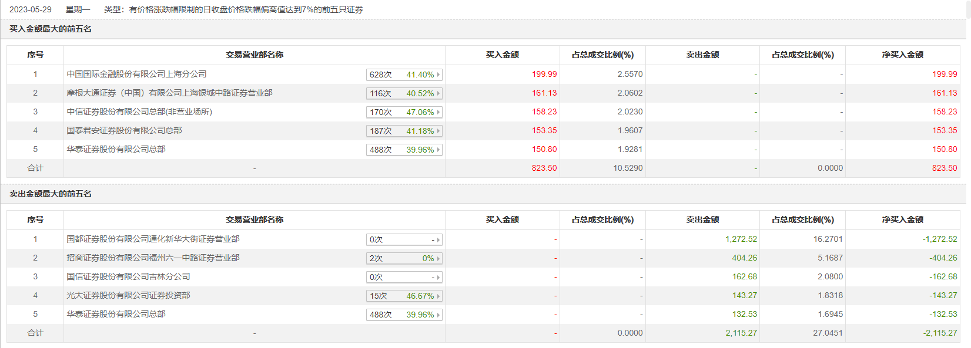The width and height of the screenshot is (971, 348).
Task: Select the green sell amount 132.53
Action: point(745,314)
